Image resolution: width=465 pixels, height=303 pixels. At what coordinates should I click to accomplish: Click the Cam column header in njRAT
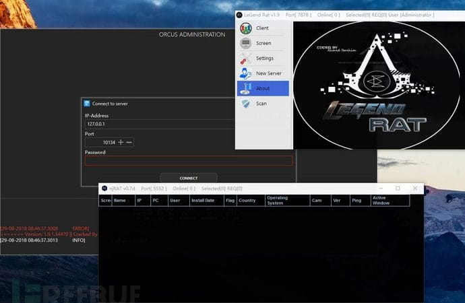click(x=321, y=201)
